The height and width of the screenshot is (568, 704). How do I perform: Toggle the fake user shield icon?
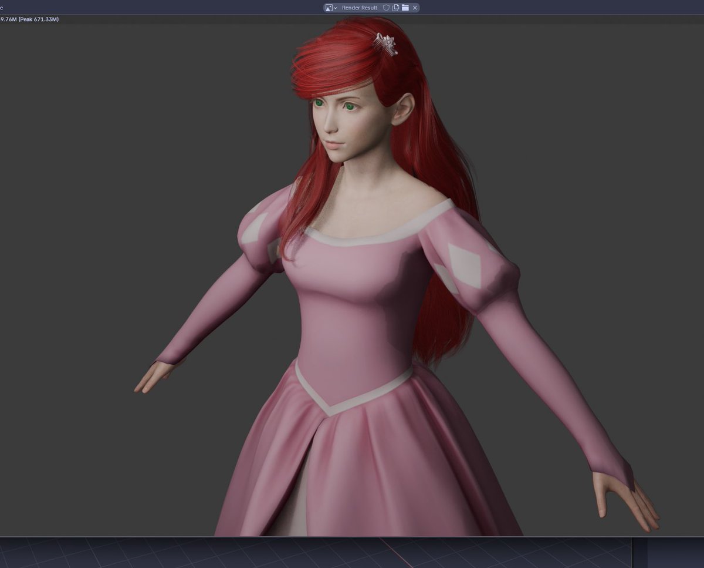click(x=386, y=8)
